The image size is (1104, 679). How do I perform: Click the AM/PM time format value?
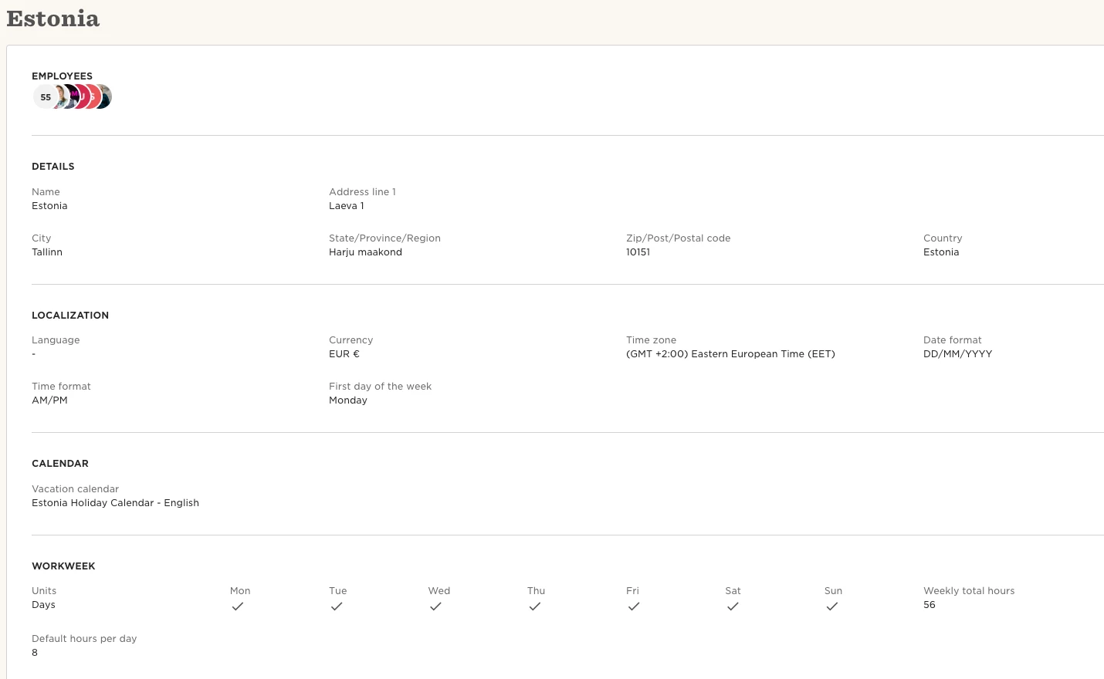point(49,400)
